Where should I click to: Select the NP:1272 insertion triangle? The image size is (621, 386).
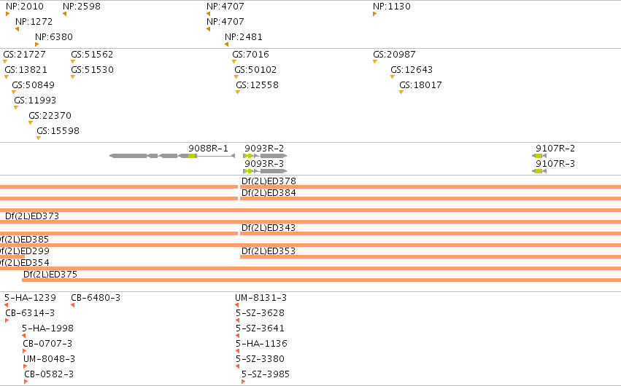[x=17, y=29]
